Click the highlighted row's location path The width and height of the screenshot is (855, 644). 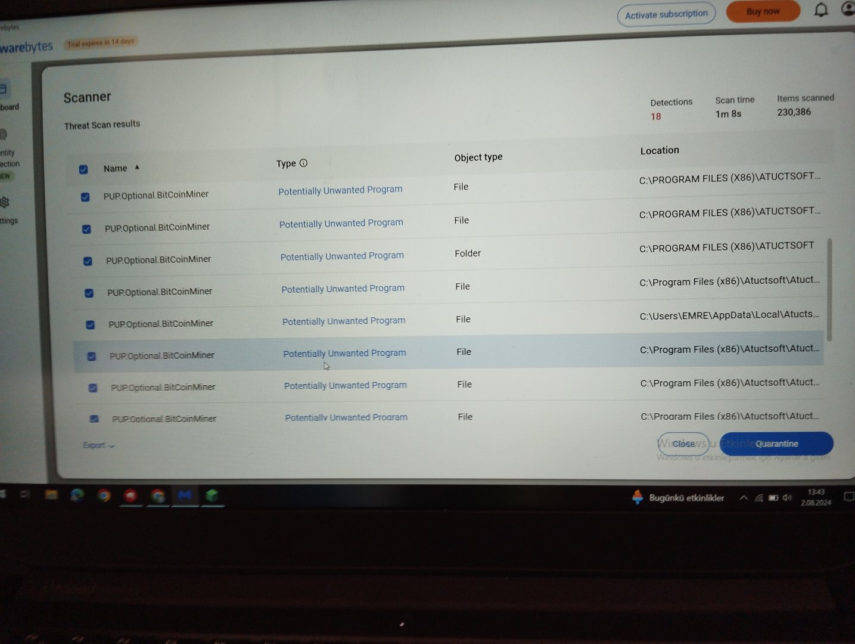(730, 349)
